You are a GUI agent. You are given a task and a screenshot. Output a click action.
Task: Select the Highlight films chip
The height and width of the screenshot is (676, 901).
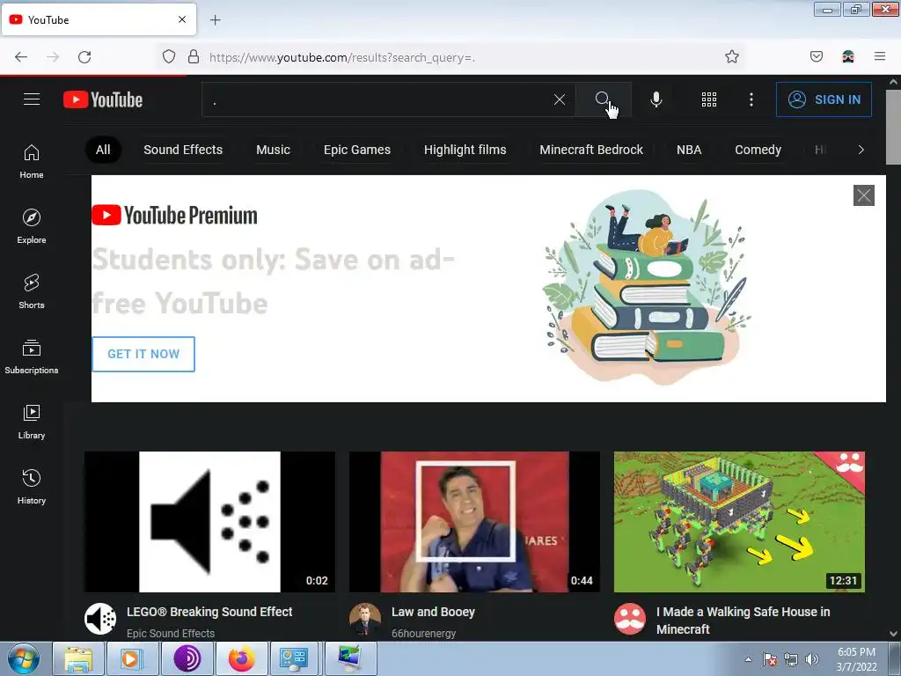(465, 150)
